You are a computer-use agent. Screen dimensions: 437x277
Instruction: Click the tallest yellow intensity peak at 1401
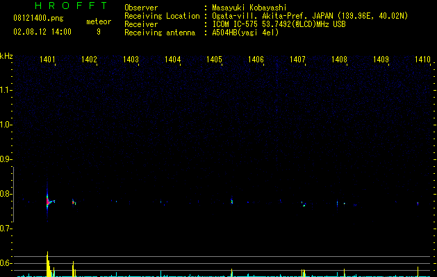pos(48,264)
